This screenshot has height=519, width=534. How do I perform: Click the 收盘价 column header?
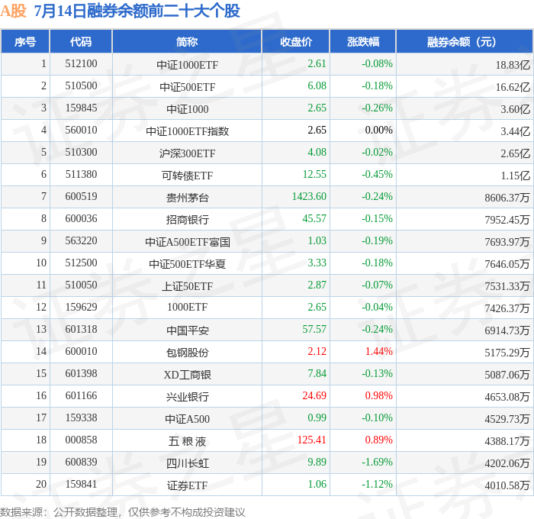296,41
